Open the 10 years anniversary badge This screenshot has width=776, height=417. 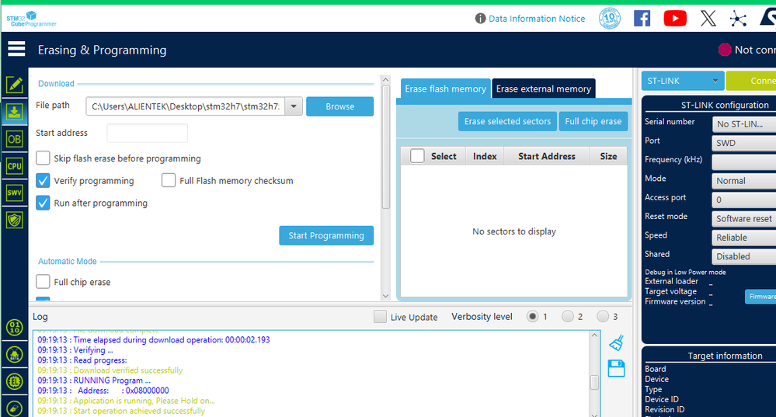pos(609,19)
